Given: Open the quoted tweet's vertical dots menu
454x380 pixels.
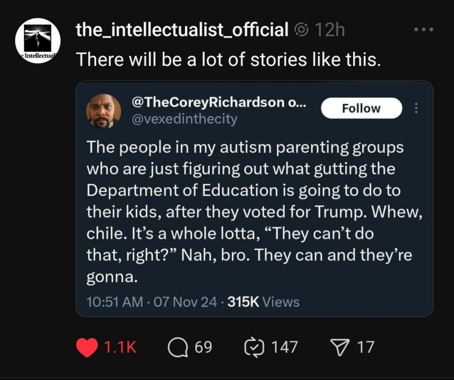Looking at the screenshot, I should click(x=417, y=108).
